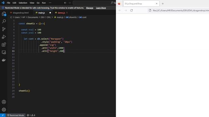The image size is (209, 117).
Task: Click the remote window status bar indicator
Action: (3, 115)
